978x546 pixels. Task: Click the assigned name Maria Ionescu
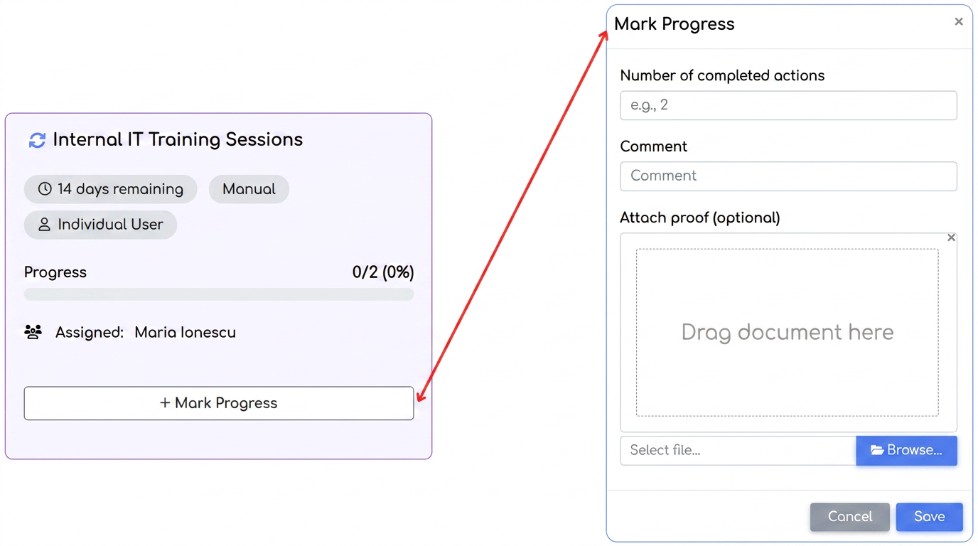coord(186,332)
